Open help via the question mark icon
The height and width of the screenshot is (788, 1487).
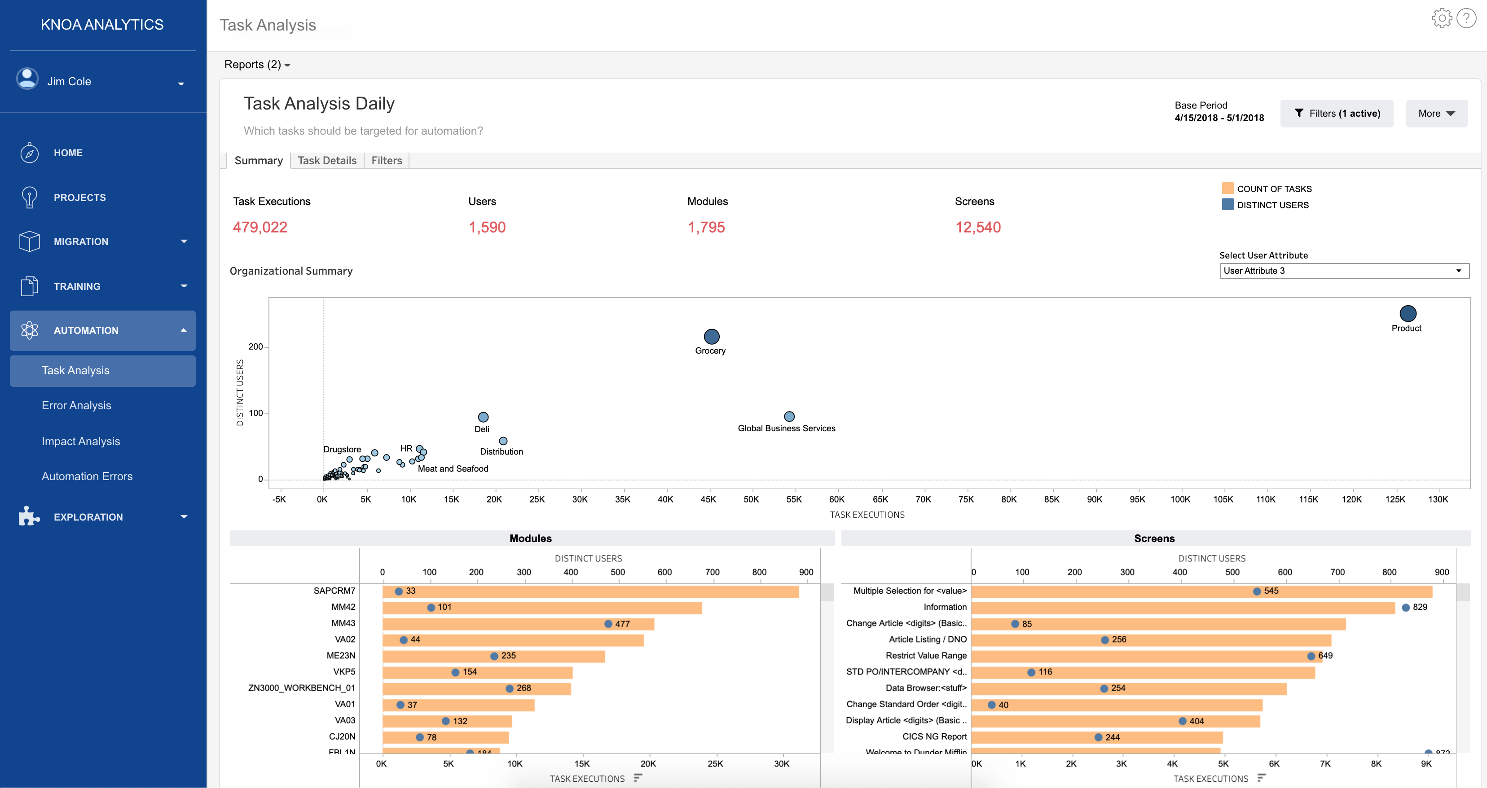tap(1466, 18)
